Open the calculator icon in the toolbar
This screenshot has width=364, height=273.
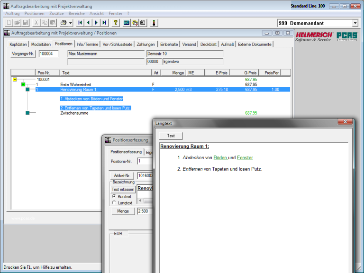[126, 23]
